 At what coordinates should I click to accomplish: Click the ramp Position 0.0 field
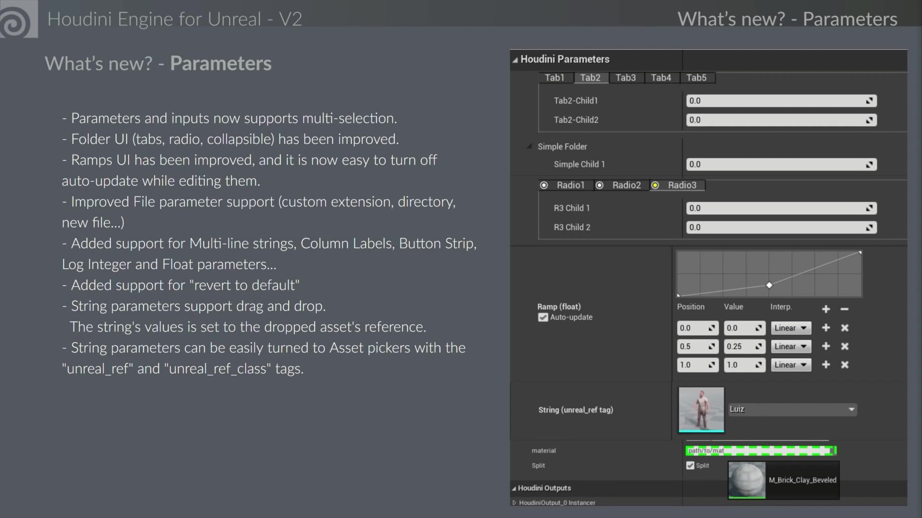(697, 328)
